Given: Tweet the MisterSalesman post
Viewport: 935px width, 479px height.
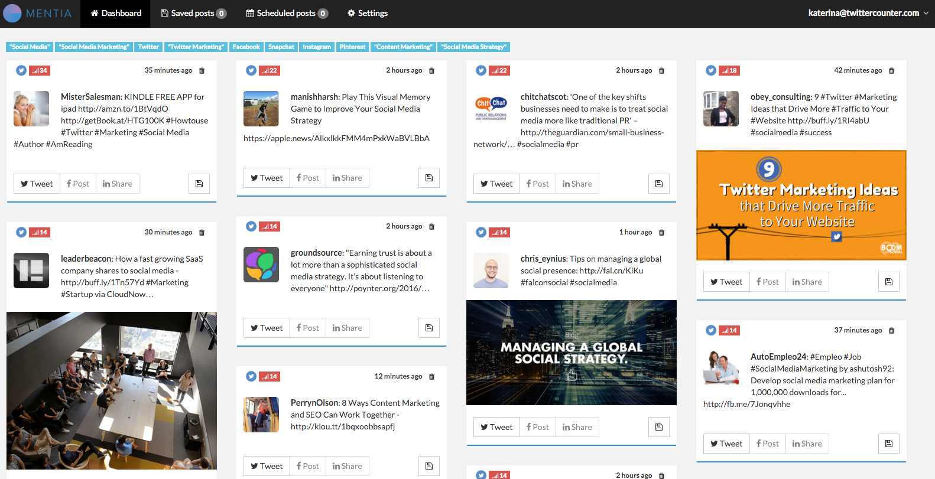Looking at the screenshot, I should (x=37, y=184).
